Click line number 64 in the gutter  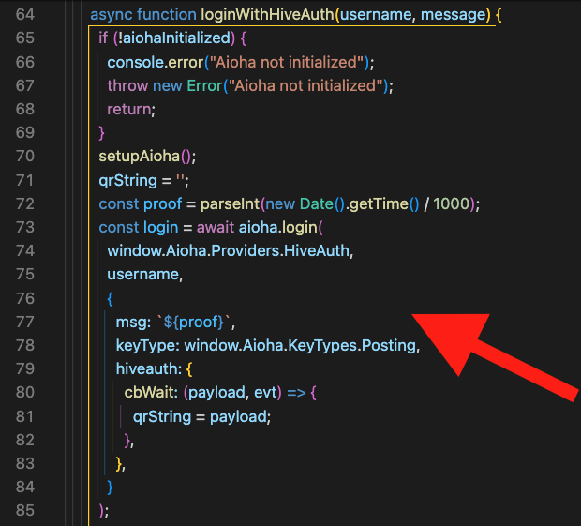[25, 15]
